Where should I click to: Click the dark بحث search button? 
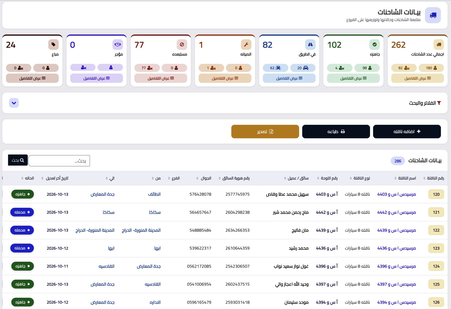pos(18,160)
